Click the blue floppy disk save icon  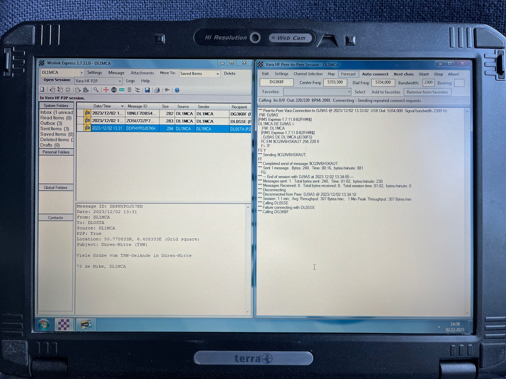pos(147,90)
